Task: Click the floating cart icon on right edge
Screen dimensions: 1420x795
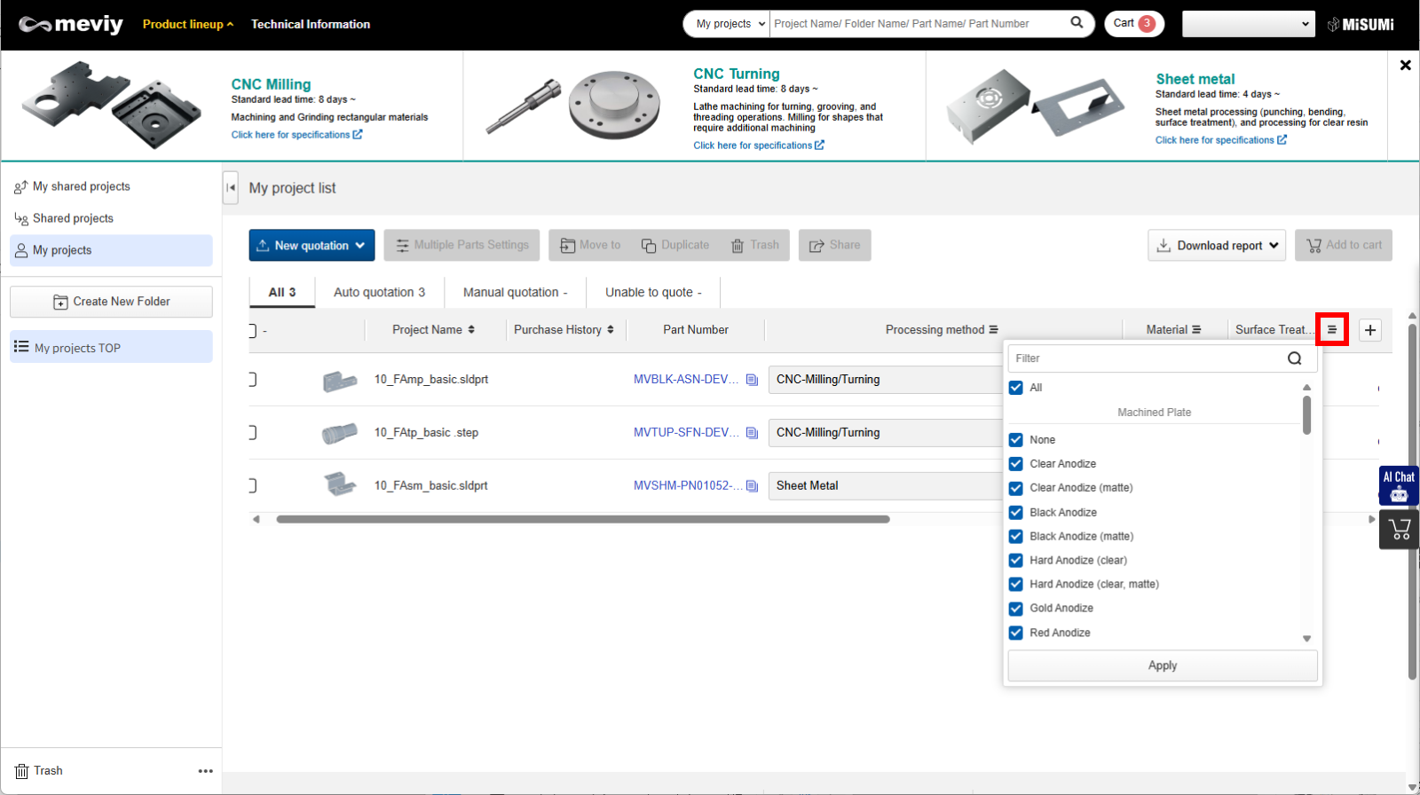Action: point(1400,530)
